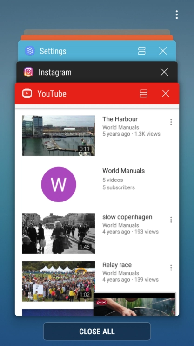Open the World Manuals channel title
Viewport: 194px width, 346px height.
point(124,171)
